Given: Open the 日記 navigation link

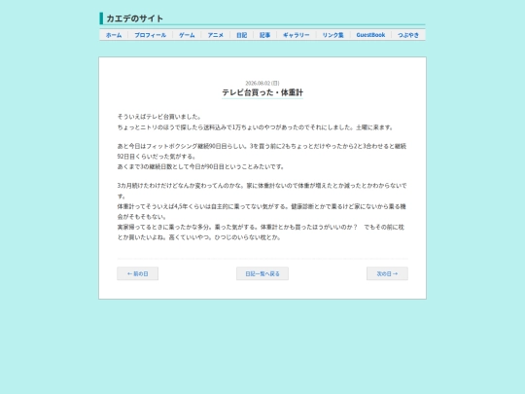Looking at the screenshot, I should [241, 35].
